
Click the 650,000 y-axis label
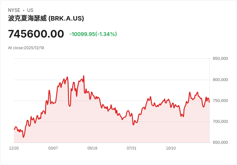220,142
